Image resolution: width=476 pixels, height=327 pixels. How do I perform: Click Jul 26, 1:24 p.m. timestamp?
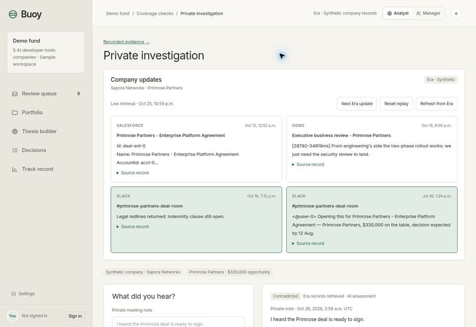[437, 196]
